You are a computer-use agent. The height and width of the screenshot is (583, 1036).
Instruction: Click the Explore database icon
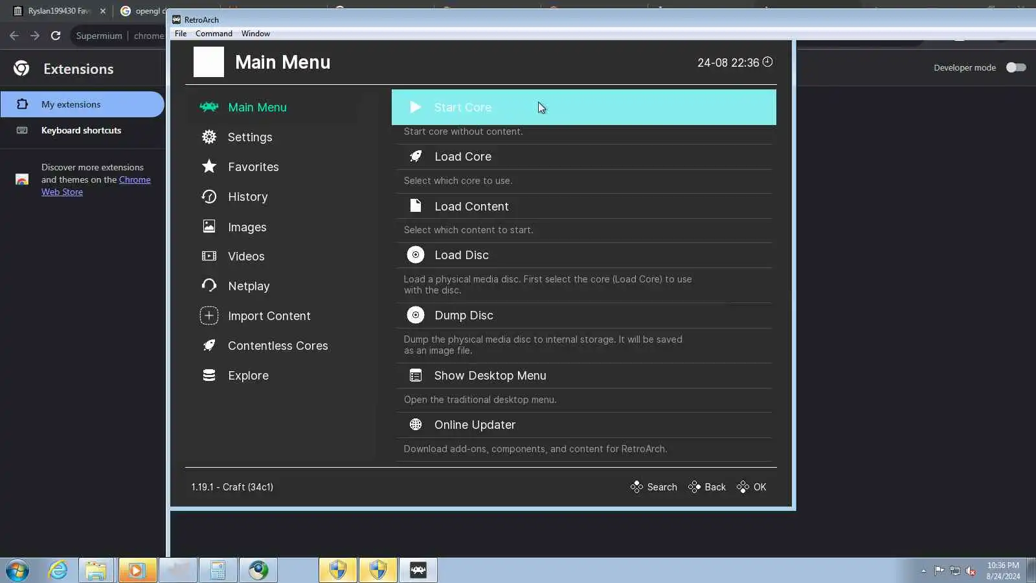tap(209, 375)
